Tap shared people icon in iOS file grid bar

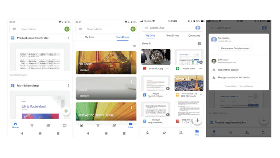pyautogui.click(x=180, y=132)
